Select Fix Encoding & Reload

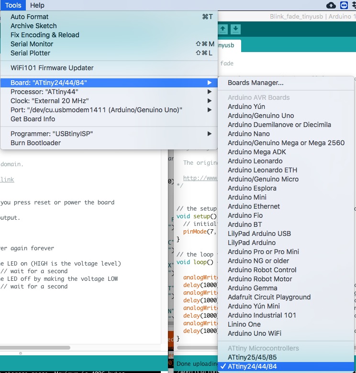point(109,35)
